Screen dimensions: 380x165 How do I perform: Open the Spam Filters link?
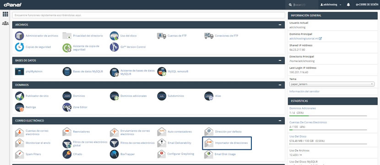coord(33,154)
